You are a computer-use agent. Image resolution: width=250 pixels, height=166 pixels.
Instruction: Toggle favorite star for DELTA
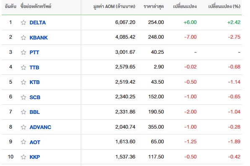pos(23,22)
